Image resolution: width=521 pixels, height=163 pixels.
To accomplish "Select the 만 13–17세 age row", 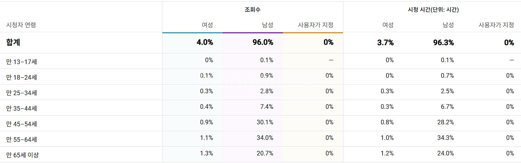I will point(22,61).
